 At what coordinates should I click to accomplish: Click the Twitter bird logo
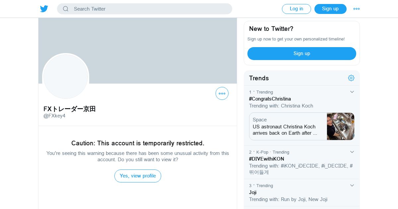pos(44,9)
